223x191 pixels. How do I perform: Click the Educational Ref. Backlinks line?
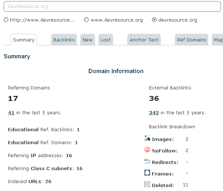pos(44,129)
